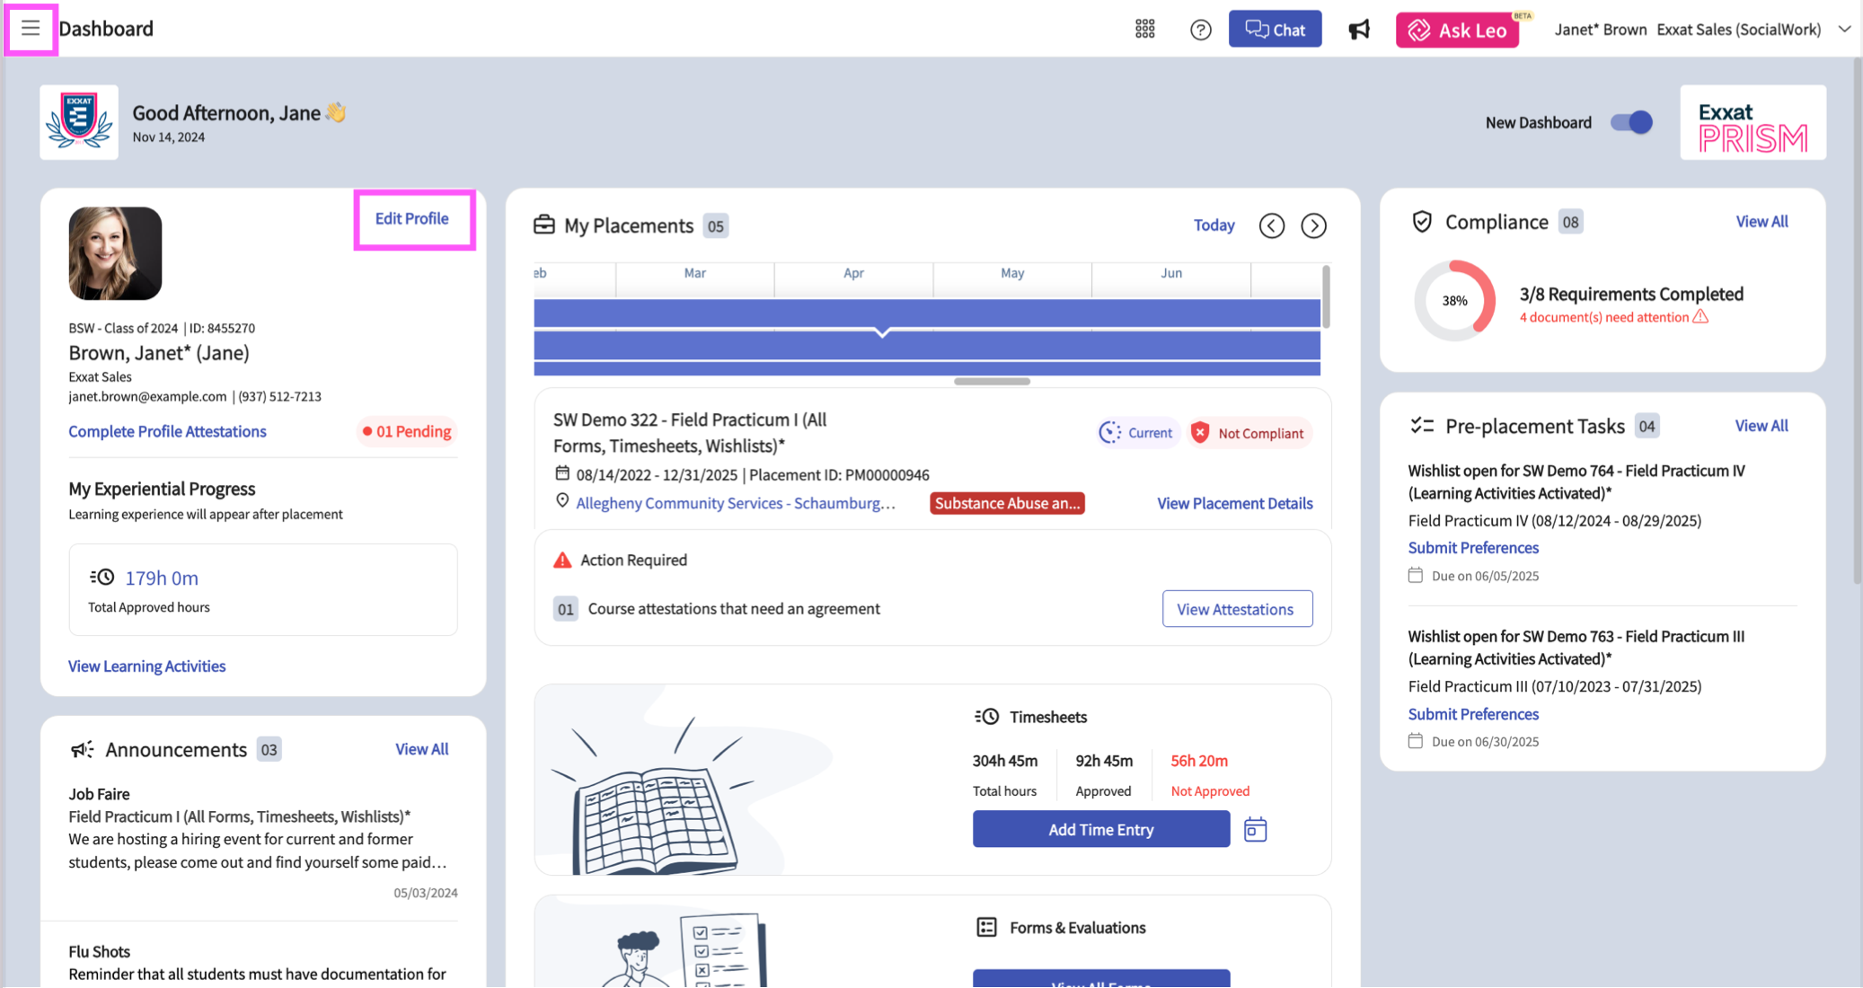Screen dimensions: 1863x988
Task: Open the Chat button
Action: click(x=1275, y=30)
